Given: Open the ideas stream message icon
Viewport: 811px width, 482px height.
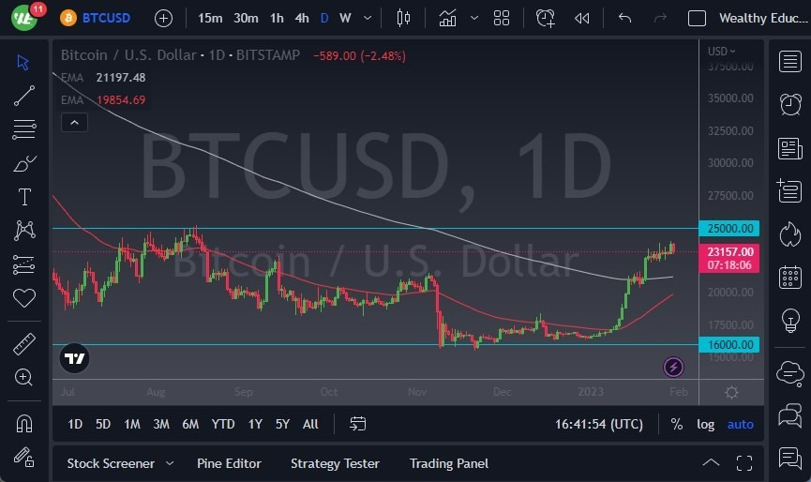Looking at the screenshot, I should tap(789, 458).
